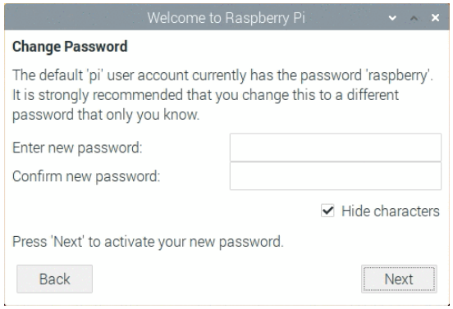Toggle the Hide characters label text

[391, 211]
